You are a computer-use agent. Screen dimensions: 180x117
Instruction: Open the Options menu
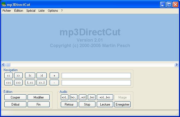tap(53, 11)
